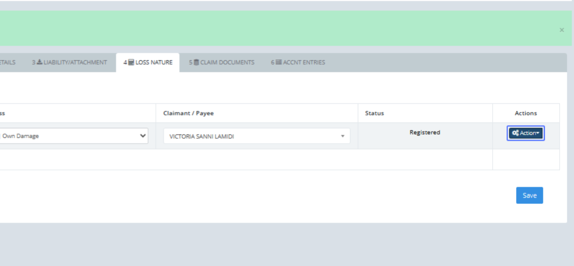
Task: Click the Actions column header
Action: click(x=526, y=113)
